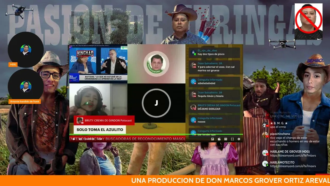Click the Hinchas news video tile
The height and width of the screenshot is (186, 330).
click(98, 64)
